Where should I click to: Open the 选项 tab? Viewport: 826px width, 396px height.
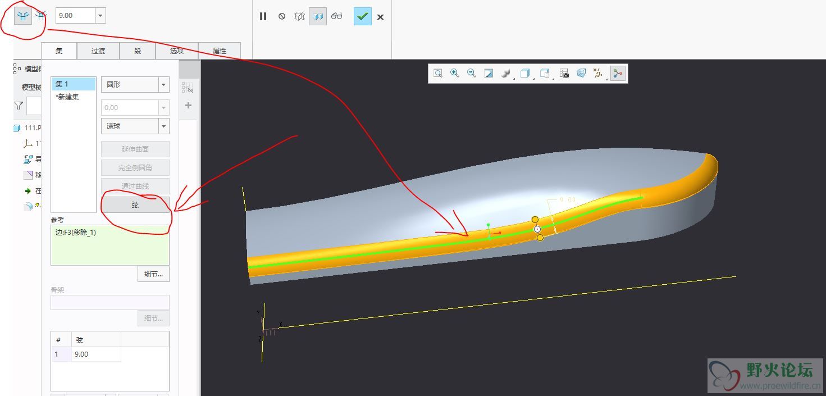(x=177, y=51)
